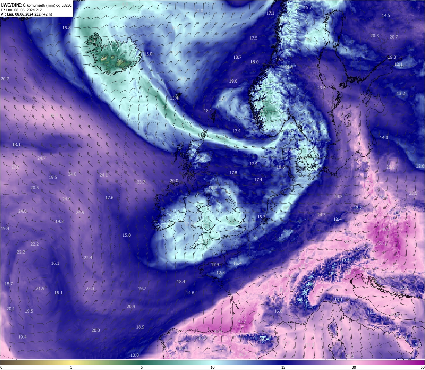Viewport: 425px width, 370px height.
Task: Click the 12.6 value at right edge
Action: [x=420, y=166]
